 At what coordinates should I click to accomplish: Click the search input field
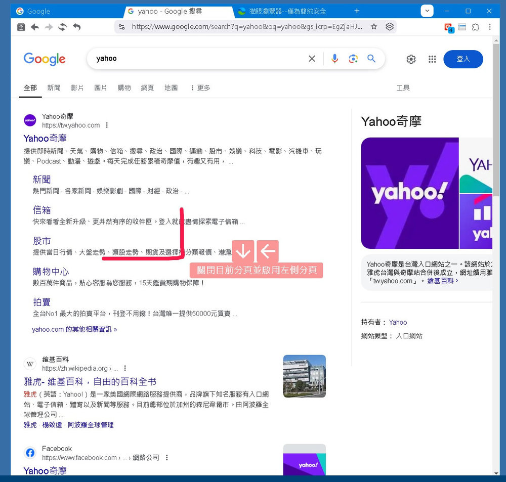coord(198,59)
